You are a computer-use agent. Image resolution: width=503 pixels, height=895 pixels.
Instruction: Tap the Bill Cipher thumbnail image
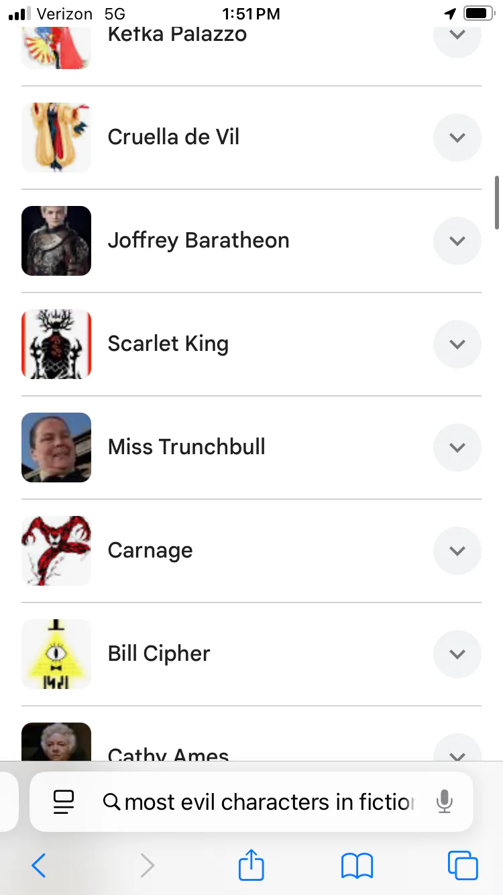(x=56, y=654)
